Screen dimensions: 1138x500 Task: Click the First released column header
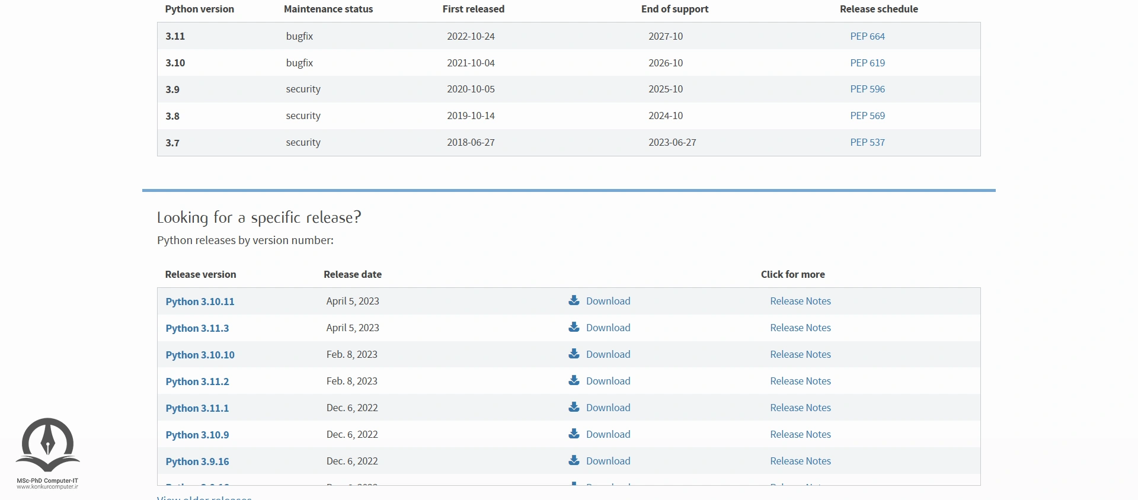[x=473, y=9]
